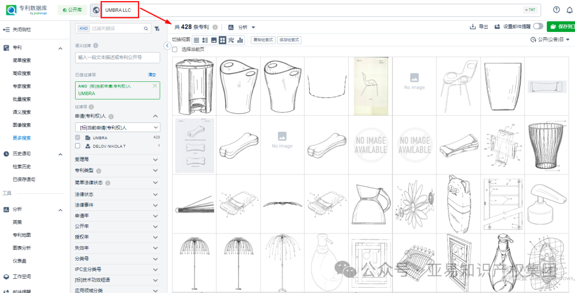Open the 分析 dropdown arrow
The height and width of the screenshot is (293, 575).
[x=253, y=28]
